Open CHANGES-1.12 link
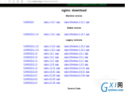Screen dimensions: 125x92 [x=31, y=46]
